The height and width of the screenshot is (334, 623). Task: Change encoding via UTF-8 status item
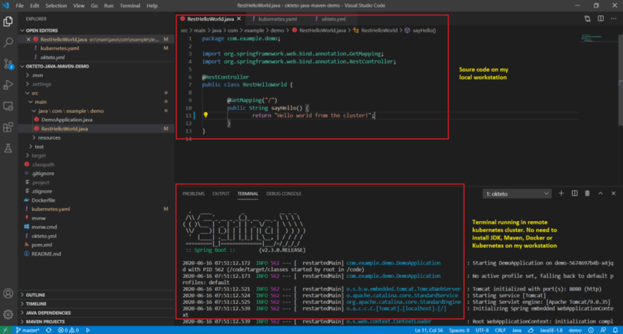click(x=482, y=330)
